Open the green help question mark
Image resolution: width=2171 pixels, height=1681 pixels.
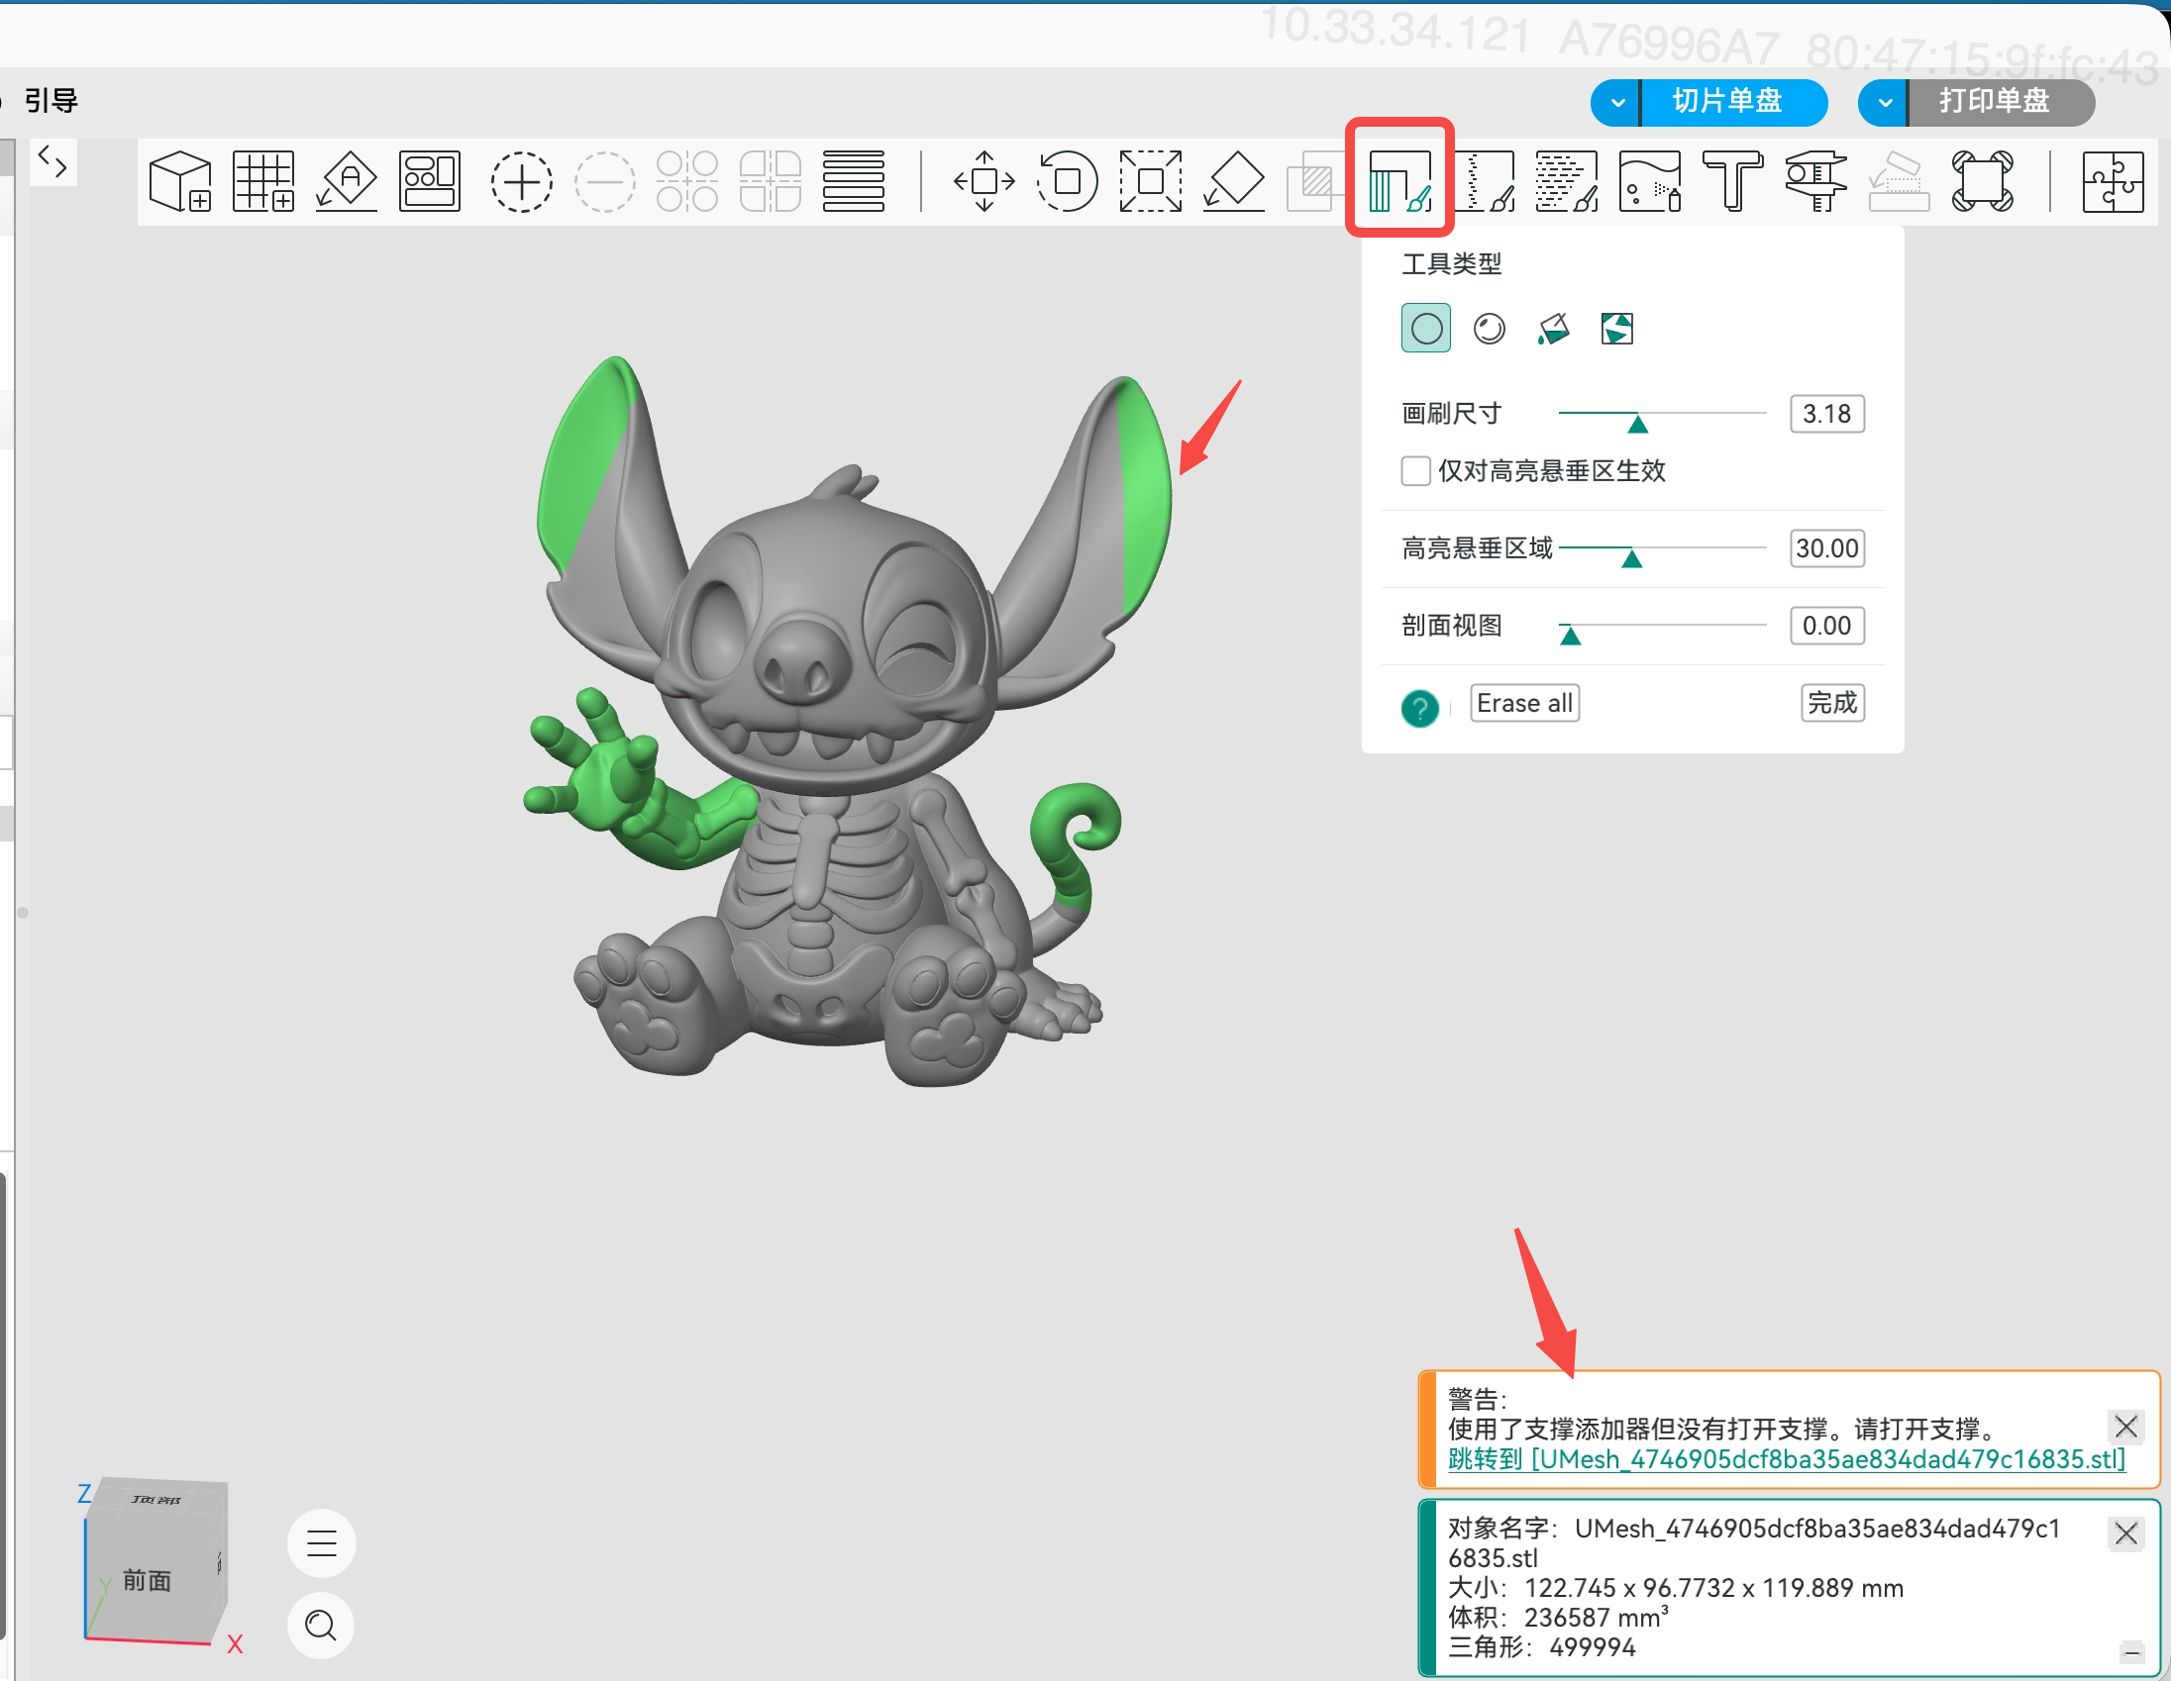click(x=1419, y=709)
